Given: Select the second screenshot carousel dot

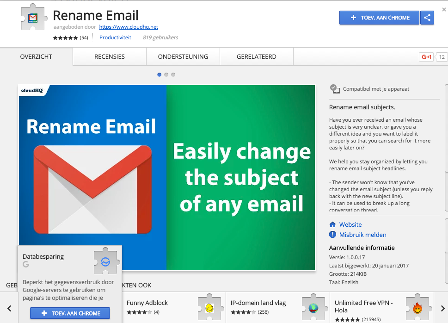Looking at the screenshot, I should (x=166, y=75).
